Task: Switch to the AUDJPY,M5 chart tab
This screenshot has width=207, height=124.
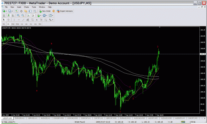Action: click(153, 118)
